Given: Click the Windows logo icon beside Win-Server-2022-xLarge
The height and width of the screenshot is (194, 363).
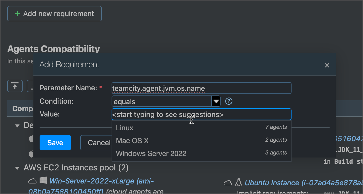Looking at the screenshot, I should pyautogui.click(x=43, y=180).
